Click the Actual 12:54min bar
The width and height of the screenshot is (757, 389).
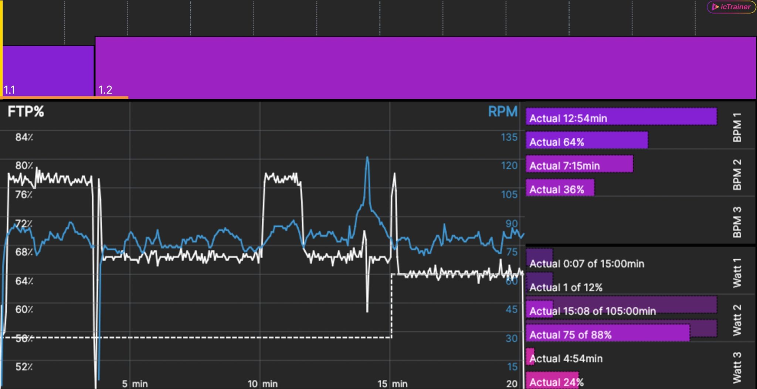(x=621, y=117)
